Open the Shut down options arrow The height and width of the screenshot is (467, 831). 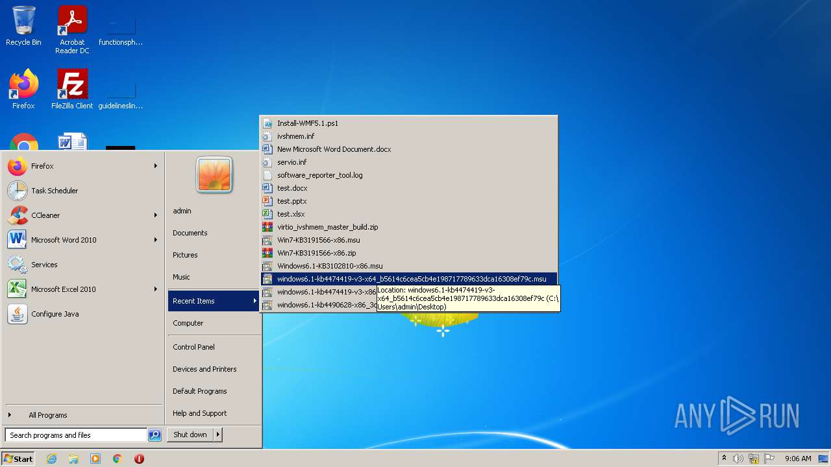218,435
